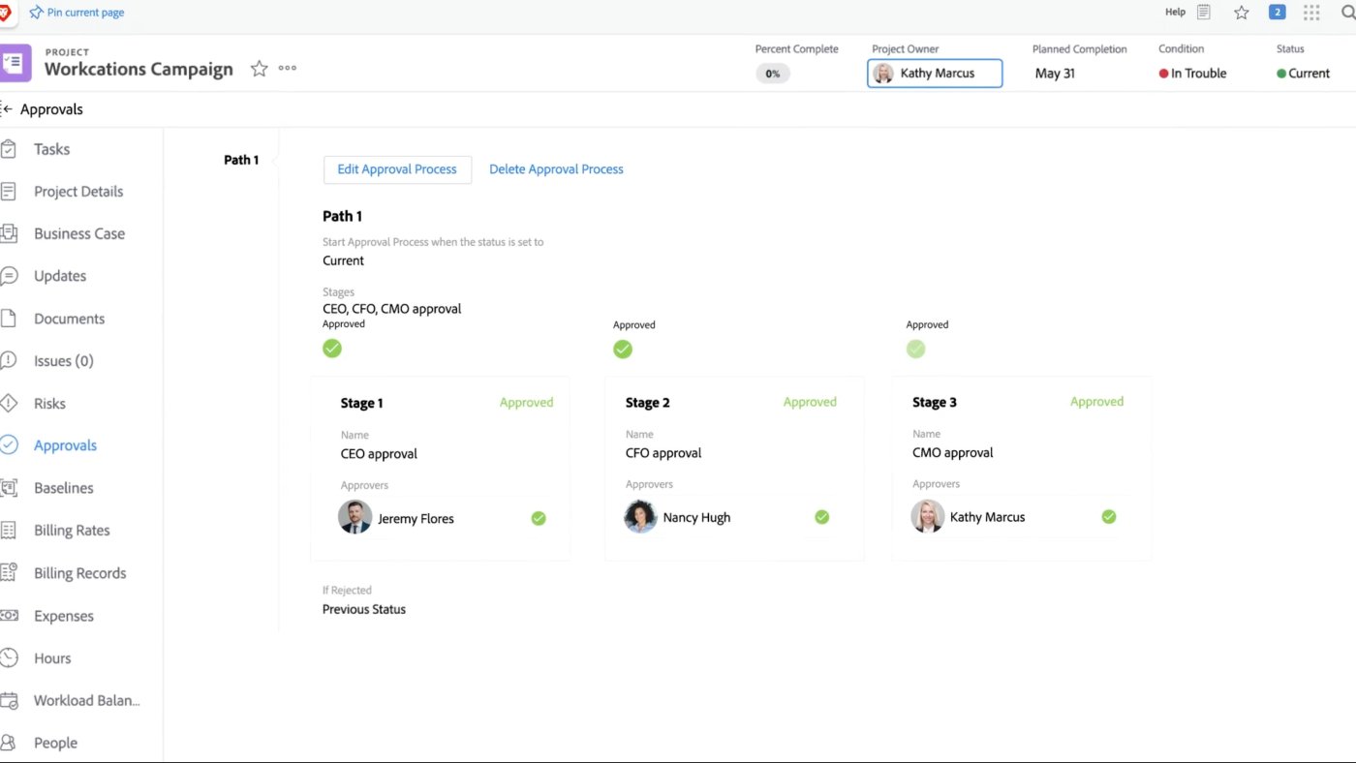View the Risks panel

pyautogui.click(x=50, y=403)
